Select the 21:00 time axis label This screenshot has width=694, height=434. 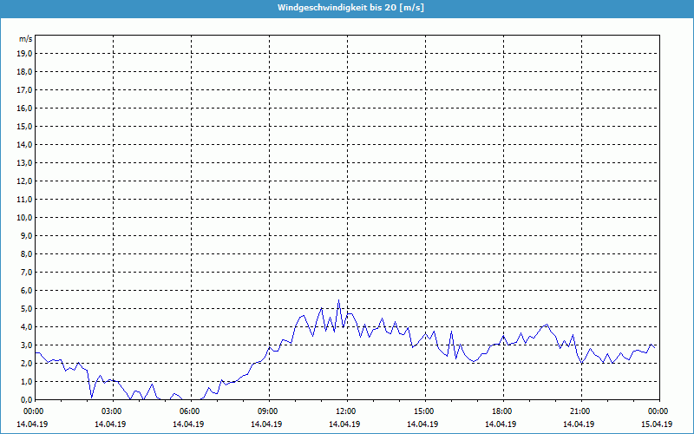579,411
